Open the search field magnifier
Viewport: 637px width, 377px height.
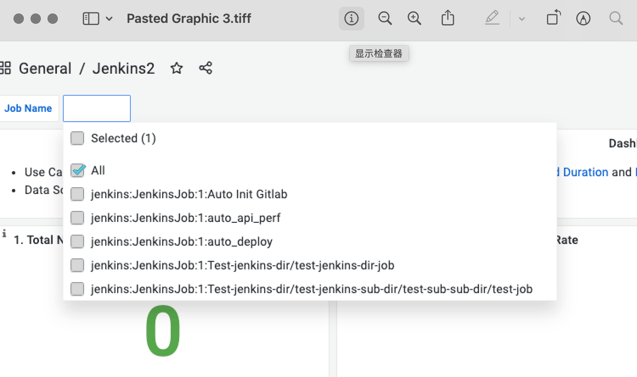coord(616,18)
